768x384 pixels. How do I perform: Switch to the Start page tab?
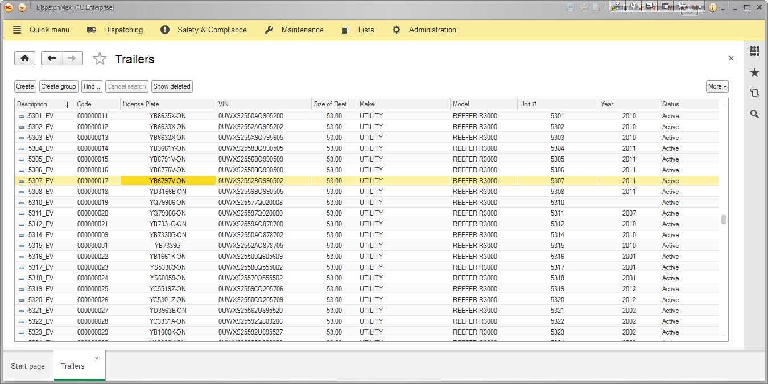tap(28, 366)
